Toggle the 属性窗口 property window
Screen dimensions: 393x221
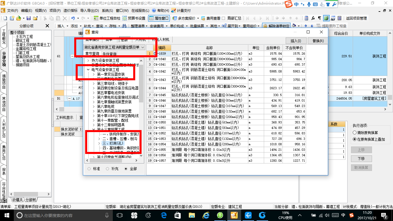(159, 18)
